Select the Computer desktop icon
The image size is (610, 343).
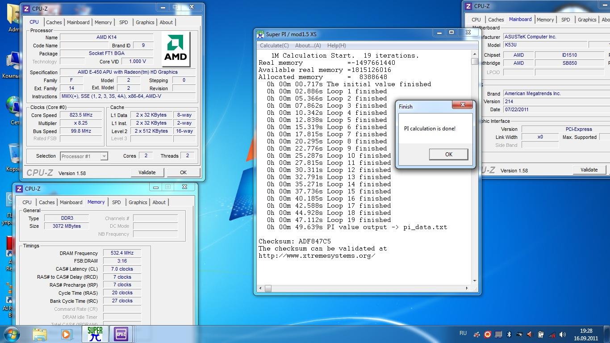13,64
